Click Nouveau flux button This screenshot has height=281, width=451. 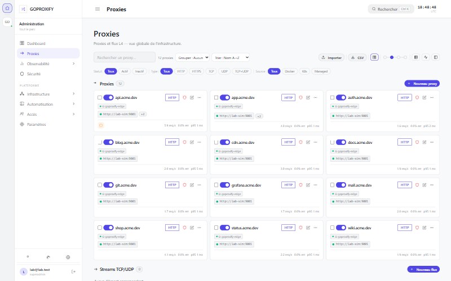[423, 269]
